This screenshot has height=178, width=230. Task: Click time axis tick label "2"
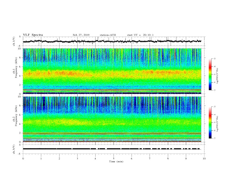click(59, 159)
